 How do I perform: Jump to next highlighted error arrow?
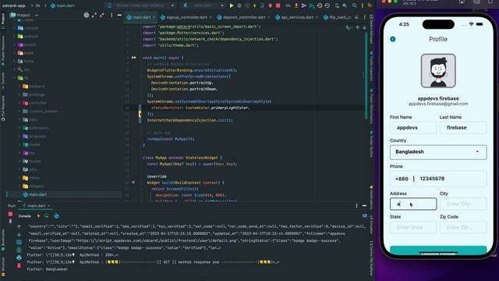click(364, 28)
